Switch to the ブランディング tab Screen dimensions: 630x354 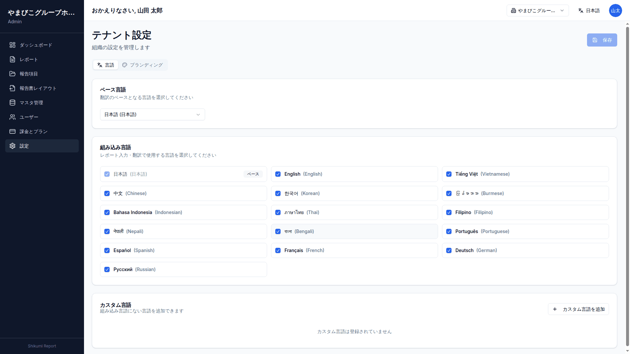point(143,65)
